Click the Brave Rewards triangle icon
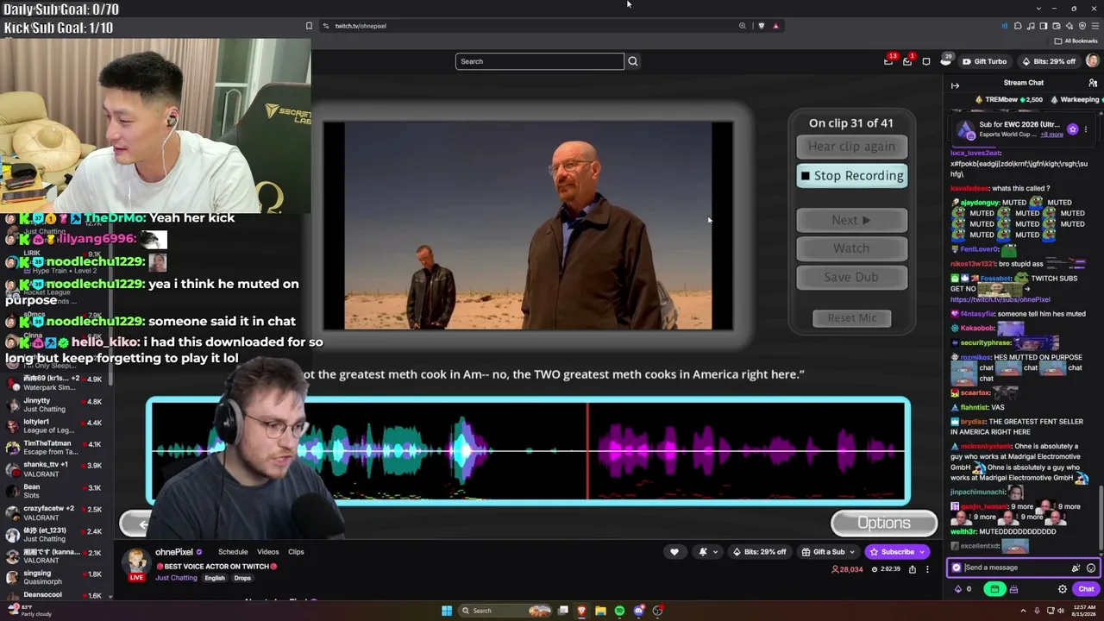The height and width of the screenshot is (621, 1104). (775, 26)
